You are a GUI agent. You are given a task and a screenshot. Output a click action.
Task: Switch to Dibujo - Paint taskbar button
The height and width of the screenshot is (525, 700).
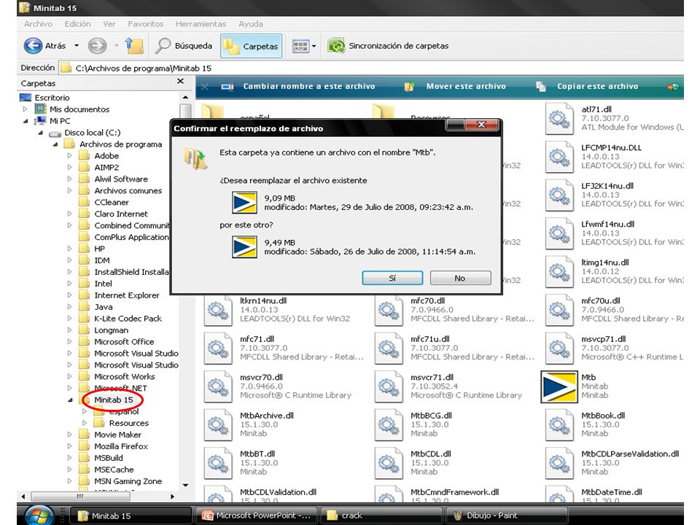pyautogui.click(x=507, y=516)
